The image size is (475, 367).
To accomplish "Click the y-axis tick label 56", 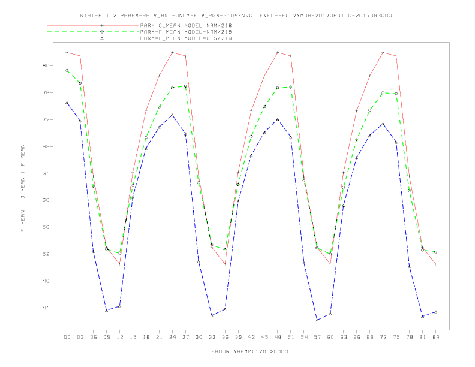I will pos(46,227).
